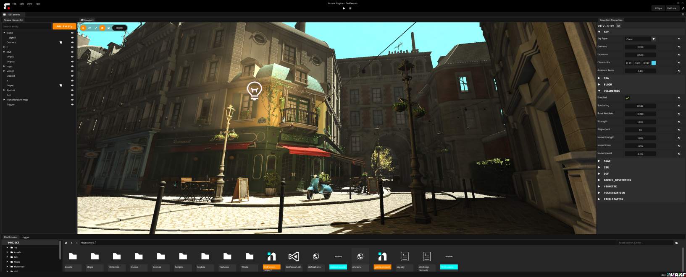The width and height of the screenshot is (686, 277).
Task: Hide the Trigger entity
Action: pos(72,105)
